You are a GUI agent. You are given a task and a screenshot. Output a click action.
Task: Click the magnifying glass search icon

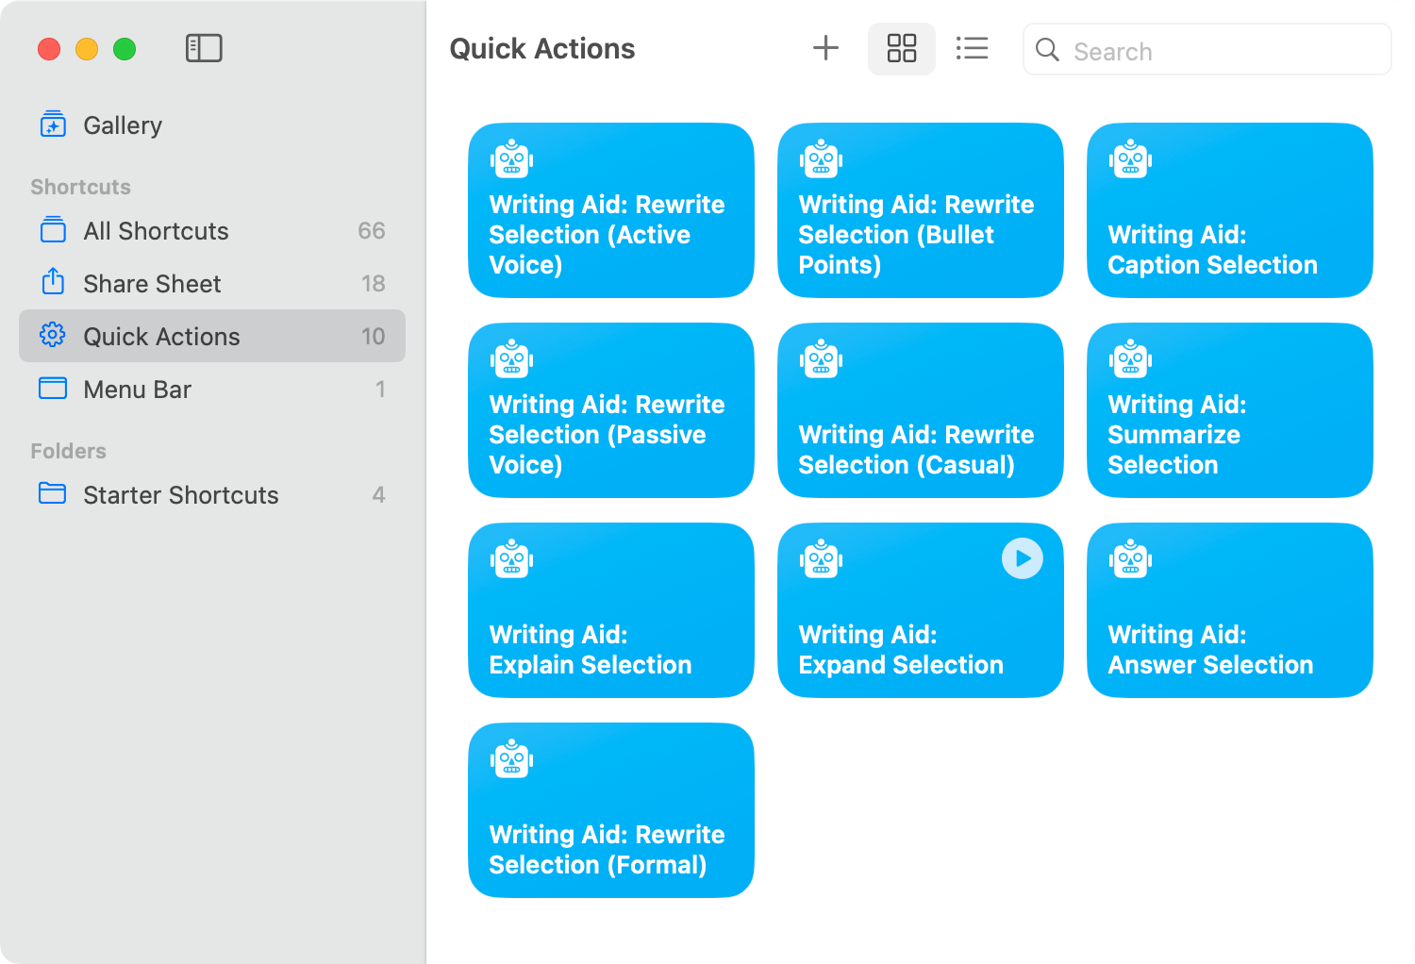coord(1047,49)
